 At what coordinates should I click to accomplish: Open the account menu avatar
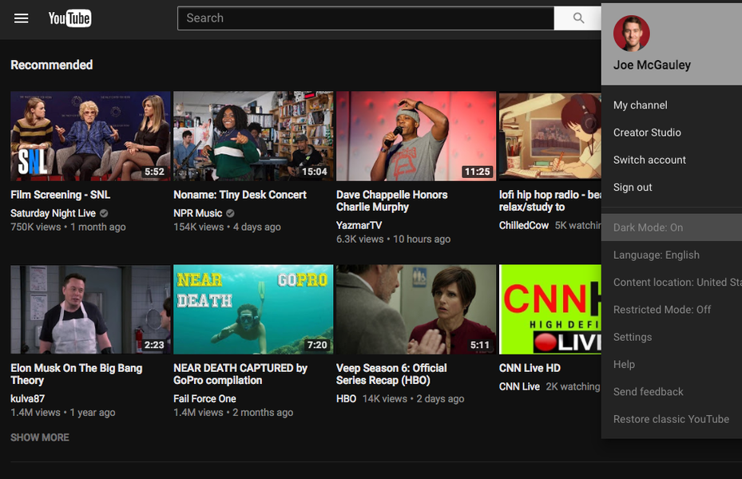pos(631,34)
